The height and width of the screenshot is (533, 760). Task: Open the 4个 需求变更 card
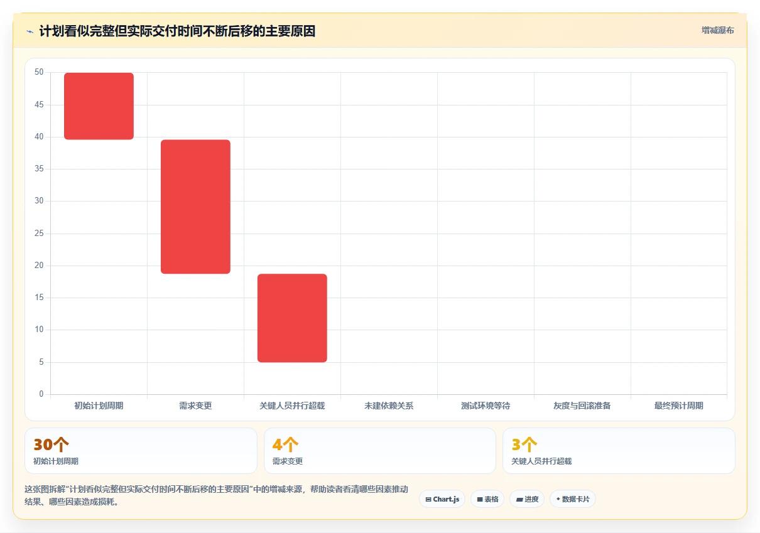pyautogui.click(x=380, y=451)
